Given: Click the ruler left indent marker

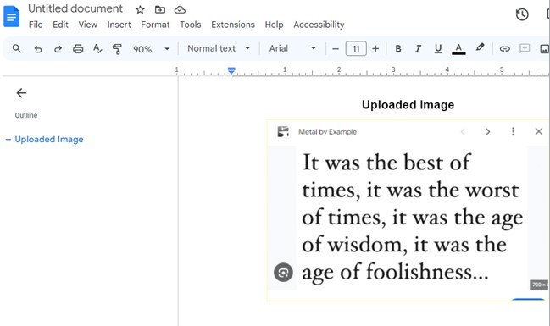Looking at the screenshot, I should coord(231,71).
